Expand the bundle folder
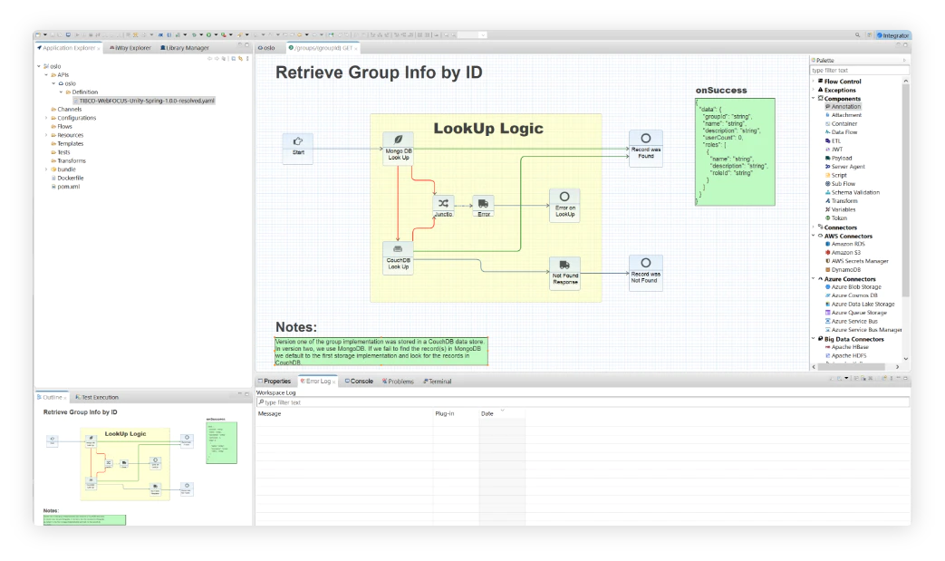Screen dimensions: 945x561 click(46, 169)
